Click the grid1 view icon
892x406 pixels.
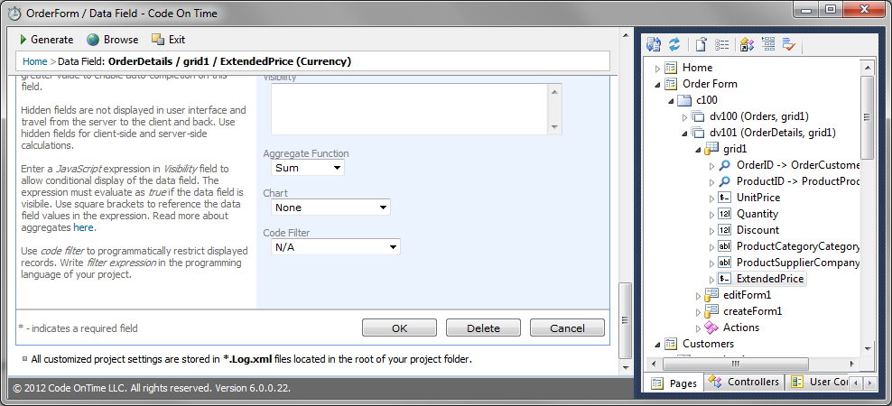click(x=711, y=149)
